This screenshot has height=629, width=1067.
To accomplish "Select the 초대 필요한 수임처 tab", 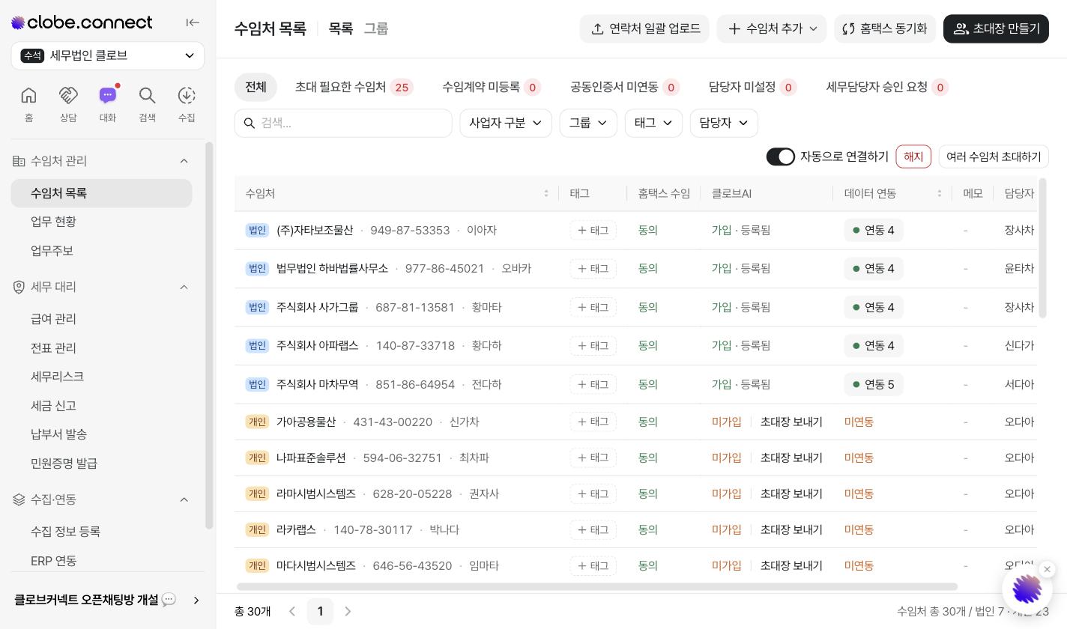I will (354, 87).
